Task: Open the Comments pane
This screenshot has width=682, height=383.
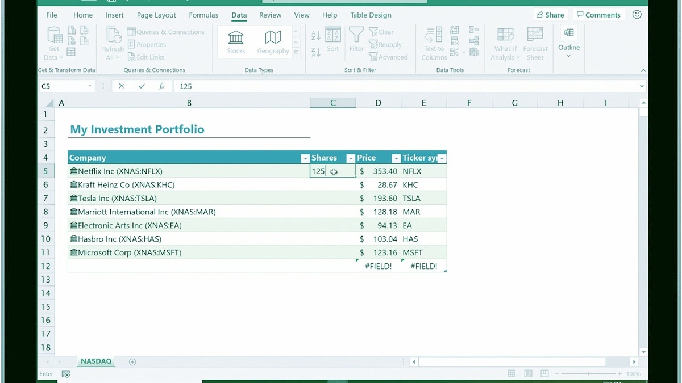Action: (598, 15)
